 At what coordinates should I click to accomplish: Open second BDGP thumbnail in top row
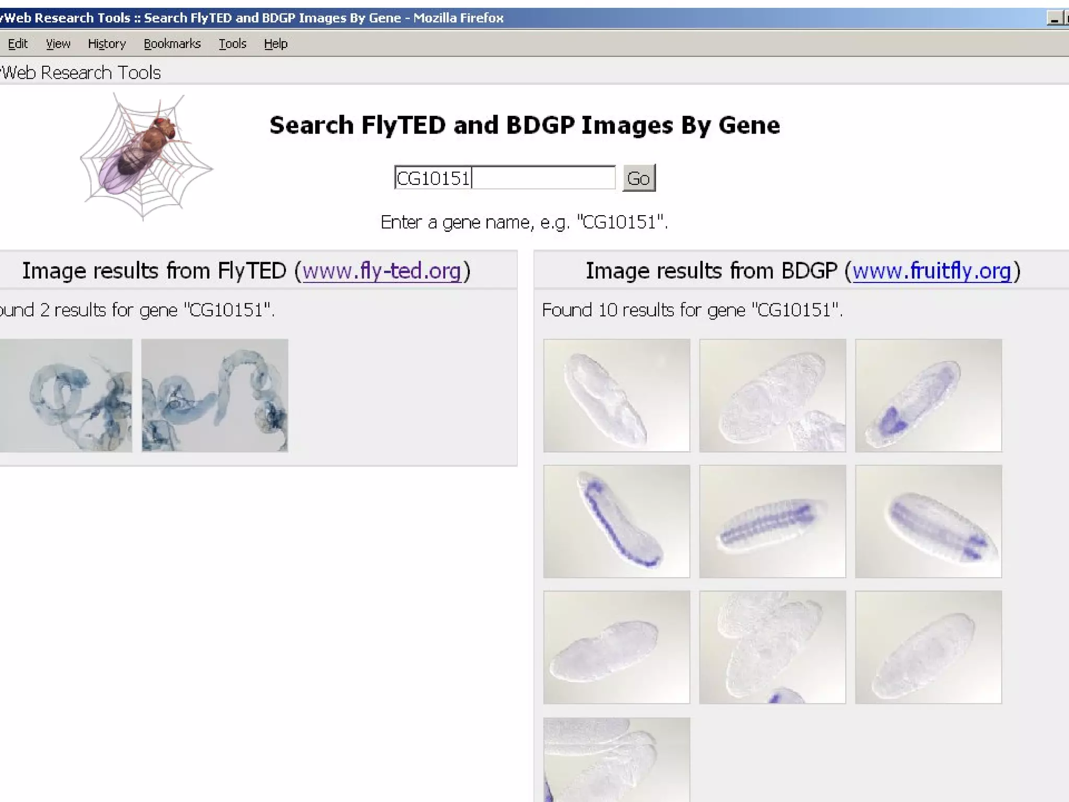773,395
